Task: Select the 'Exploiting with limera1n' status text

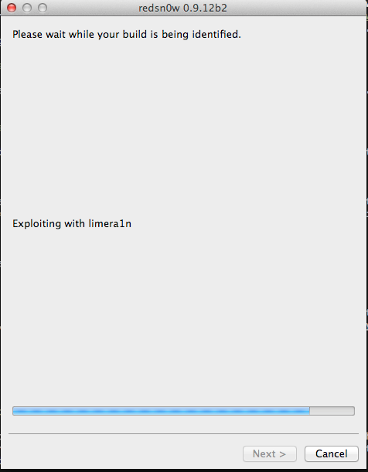Action: pos(72,224)
